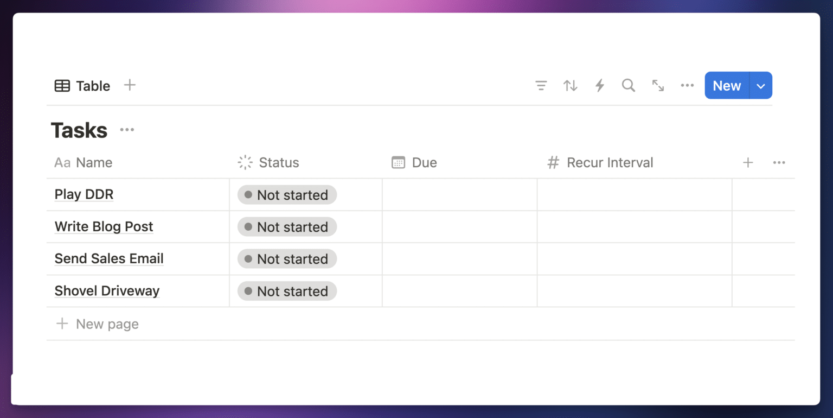Open the filter options
The image size is (833, 418).
click(541, 85)
